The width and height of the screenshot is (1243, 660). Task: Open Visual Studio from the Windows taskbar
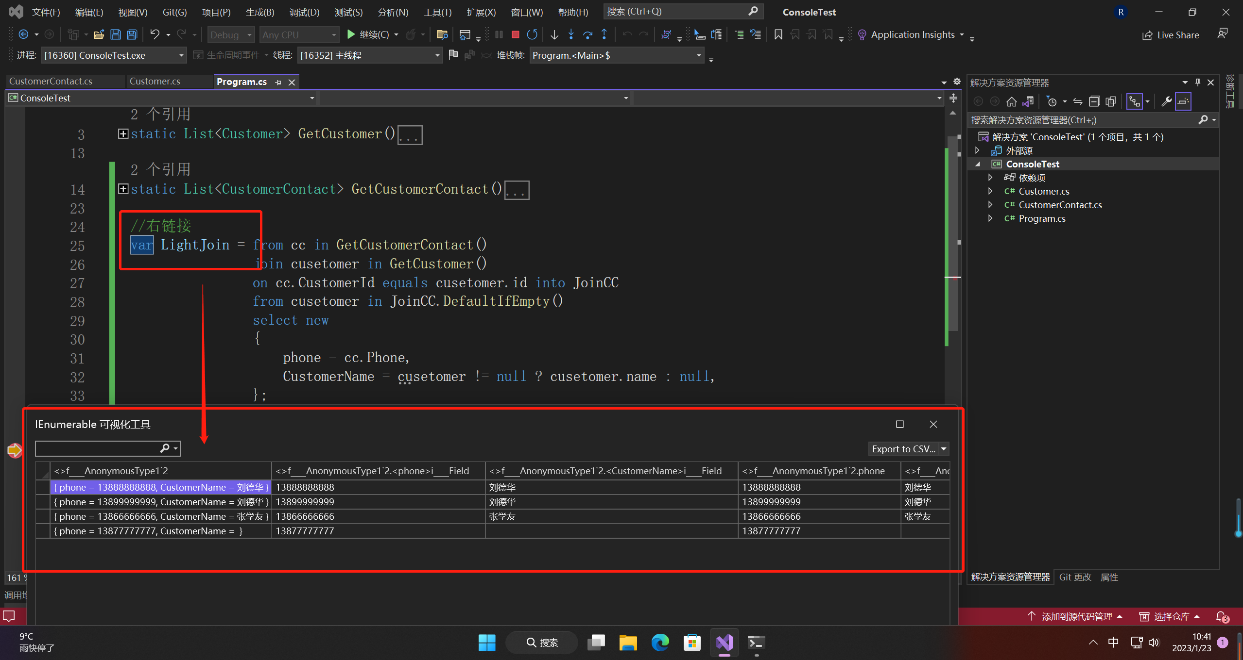click(724, 643)
